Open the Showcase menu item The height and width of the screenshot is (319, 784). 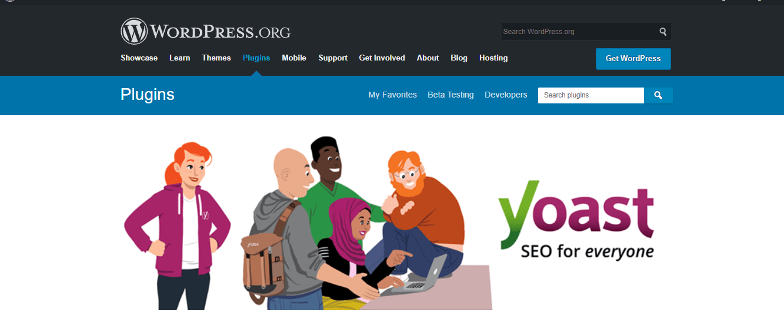(x=139, y=58)
